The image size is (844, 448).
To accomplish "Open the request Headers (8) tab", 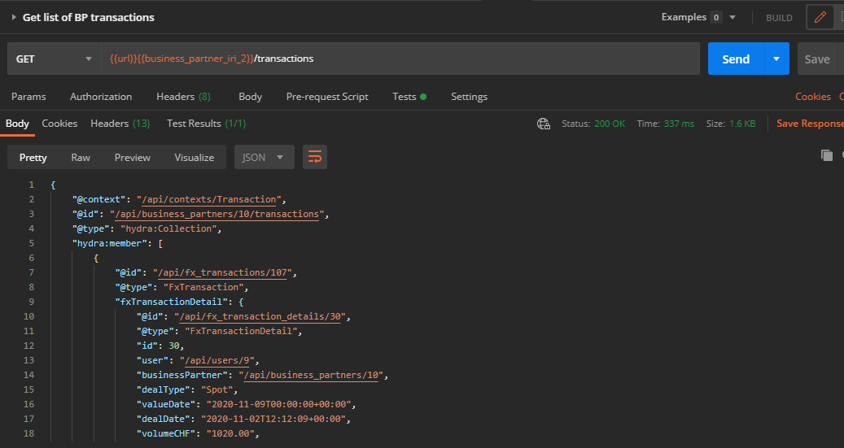I will point(183,97).
